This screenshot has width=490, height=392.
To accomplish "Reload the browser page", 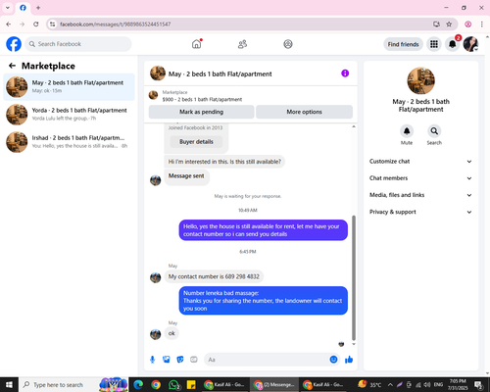I will click(36, 24).
